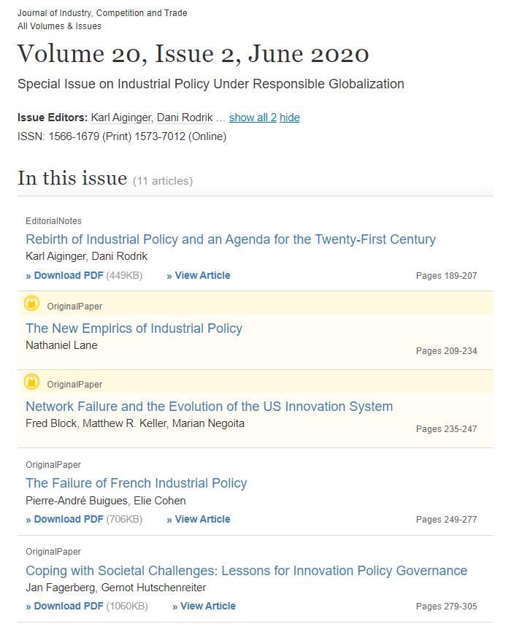Open 'Coping with Societal Challenges' article
The image size is (522, 627).
(246, 571)
